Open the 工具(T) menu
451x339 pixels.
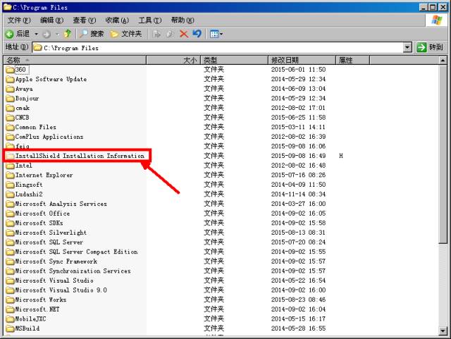pos(149,20)
